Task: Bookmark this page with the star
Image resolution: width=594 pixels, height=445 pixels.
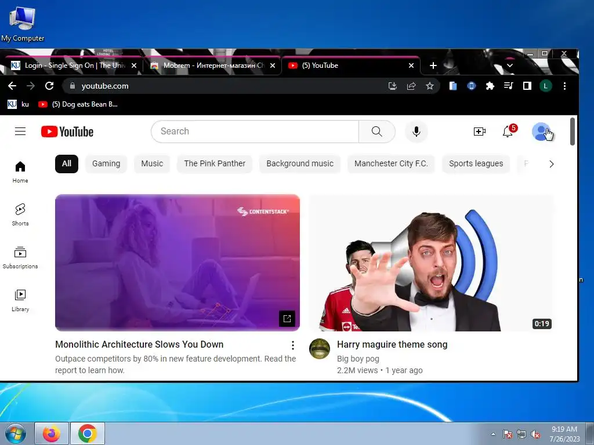Action: click(430, 86)
